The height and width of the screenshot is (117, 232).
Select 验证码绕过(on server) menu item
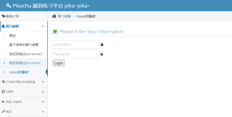tap(26, 54)
